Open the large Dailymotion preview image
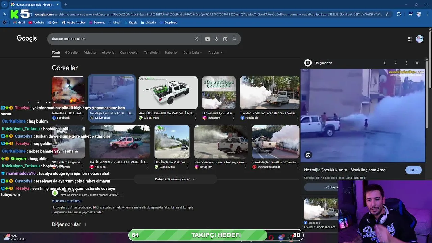 coord(363,115)
